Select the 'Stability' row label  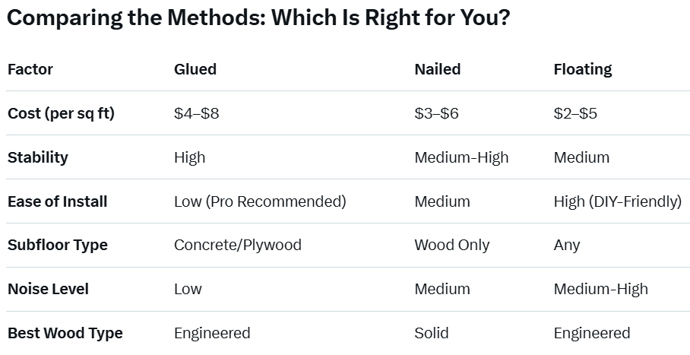[x=38, y=157]
